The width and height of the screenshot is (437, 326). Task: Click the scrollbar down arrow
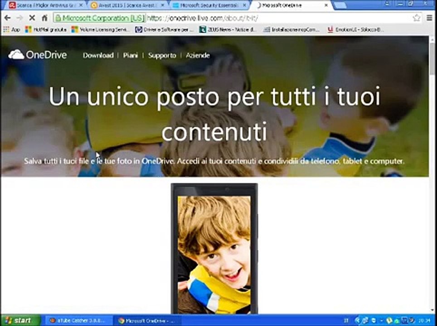point(433,310)
